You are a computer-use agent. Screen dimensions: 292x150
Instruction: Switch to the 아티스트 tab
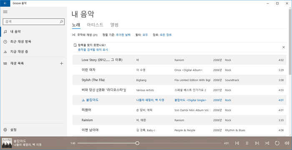click(95, 25)
